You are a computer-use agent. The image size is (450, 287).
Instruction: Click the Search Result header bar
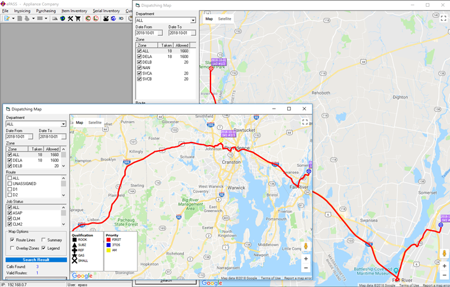coord(36,260)
